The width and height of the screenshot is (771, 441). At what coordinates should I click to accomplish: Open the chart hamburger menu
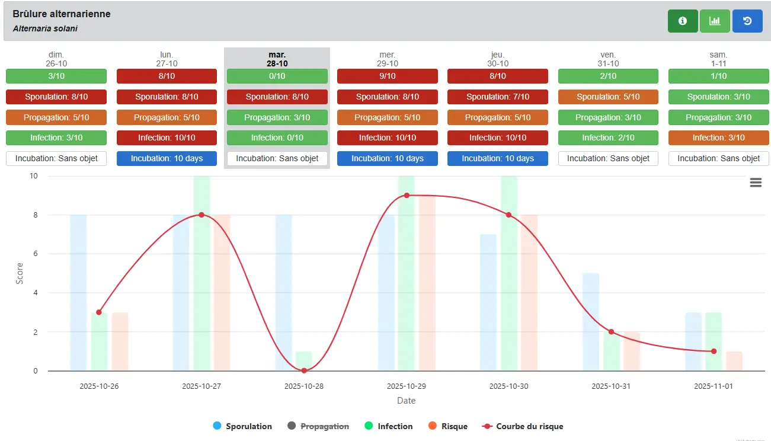[756, 183]
